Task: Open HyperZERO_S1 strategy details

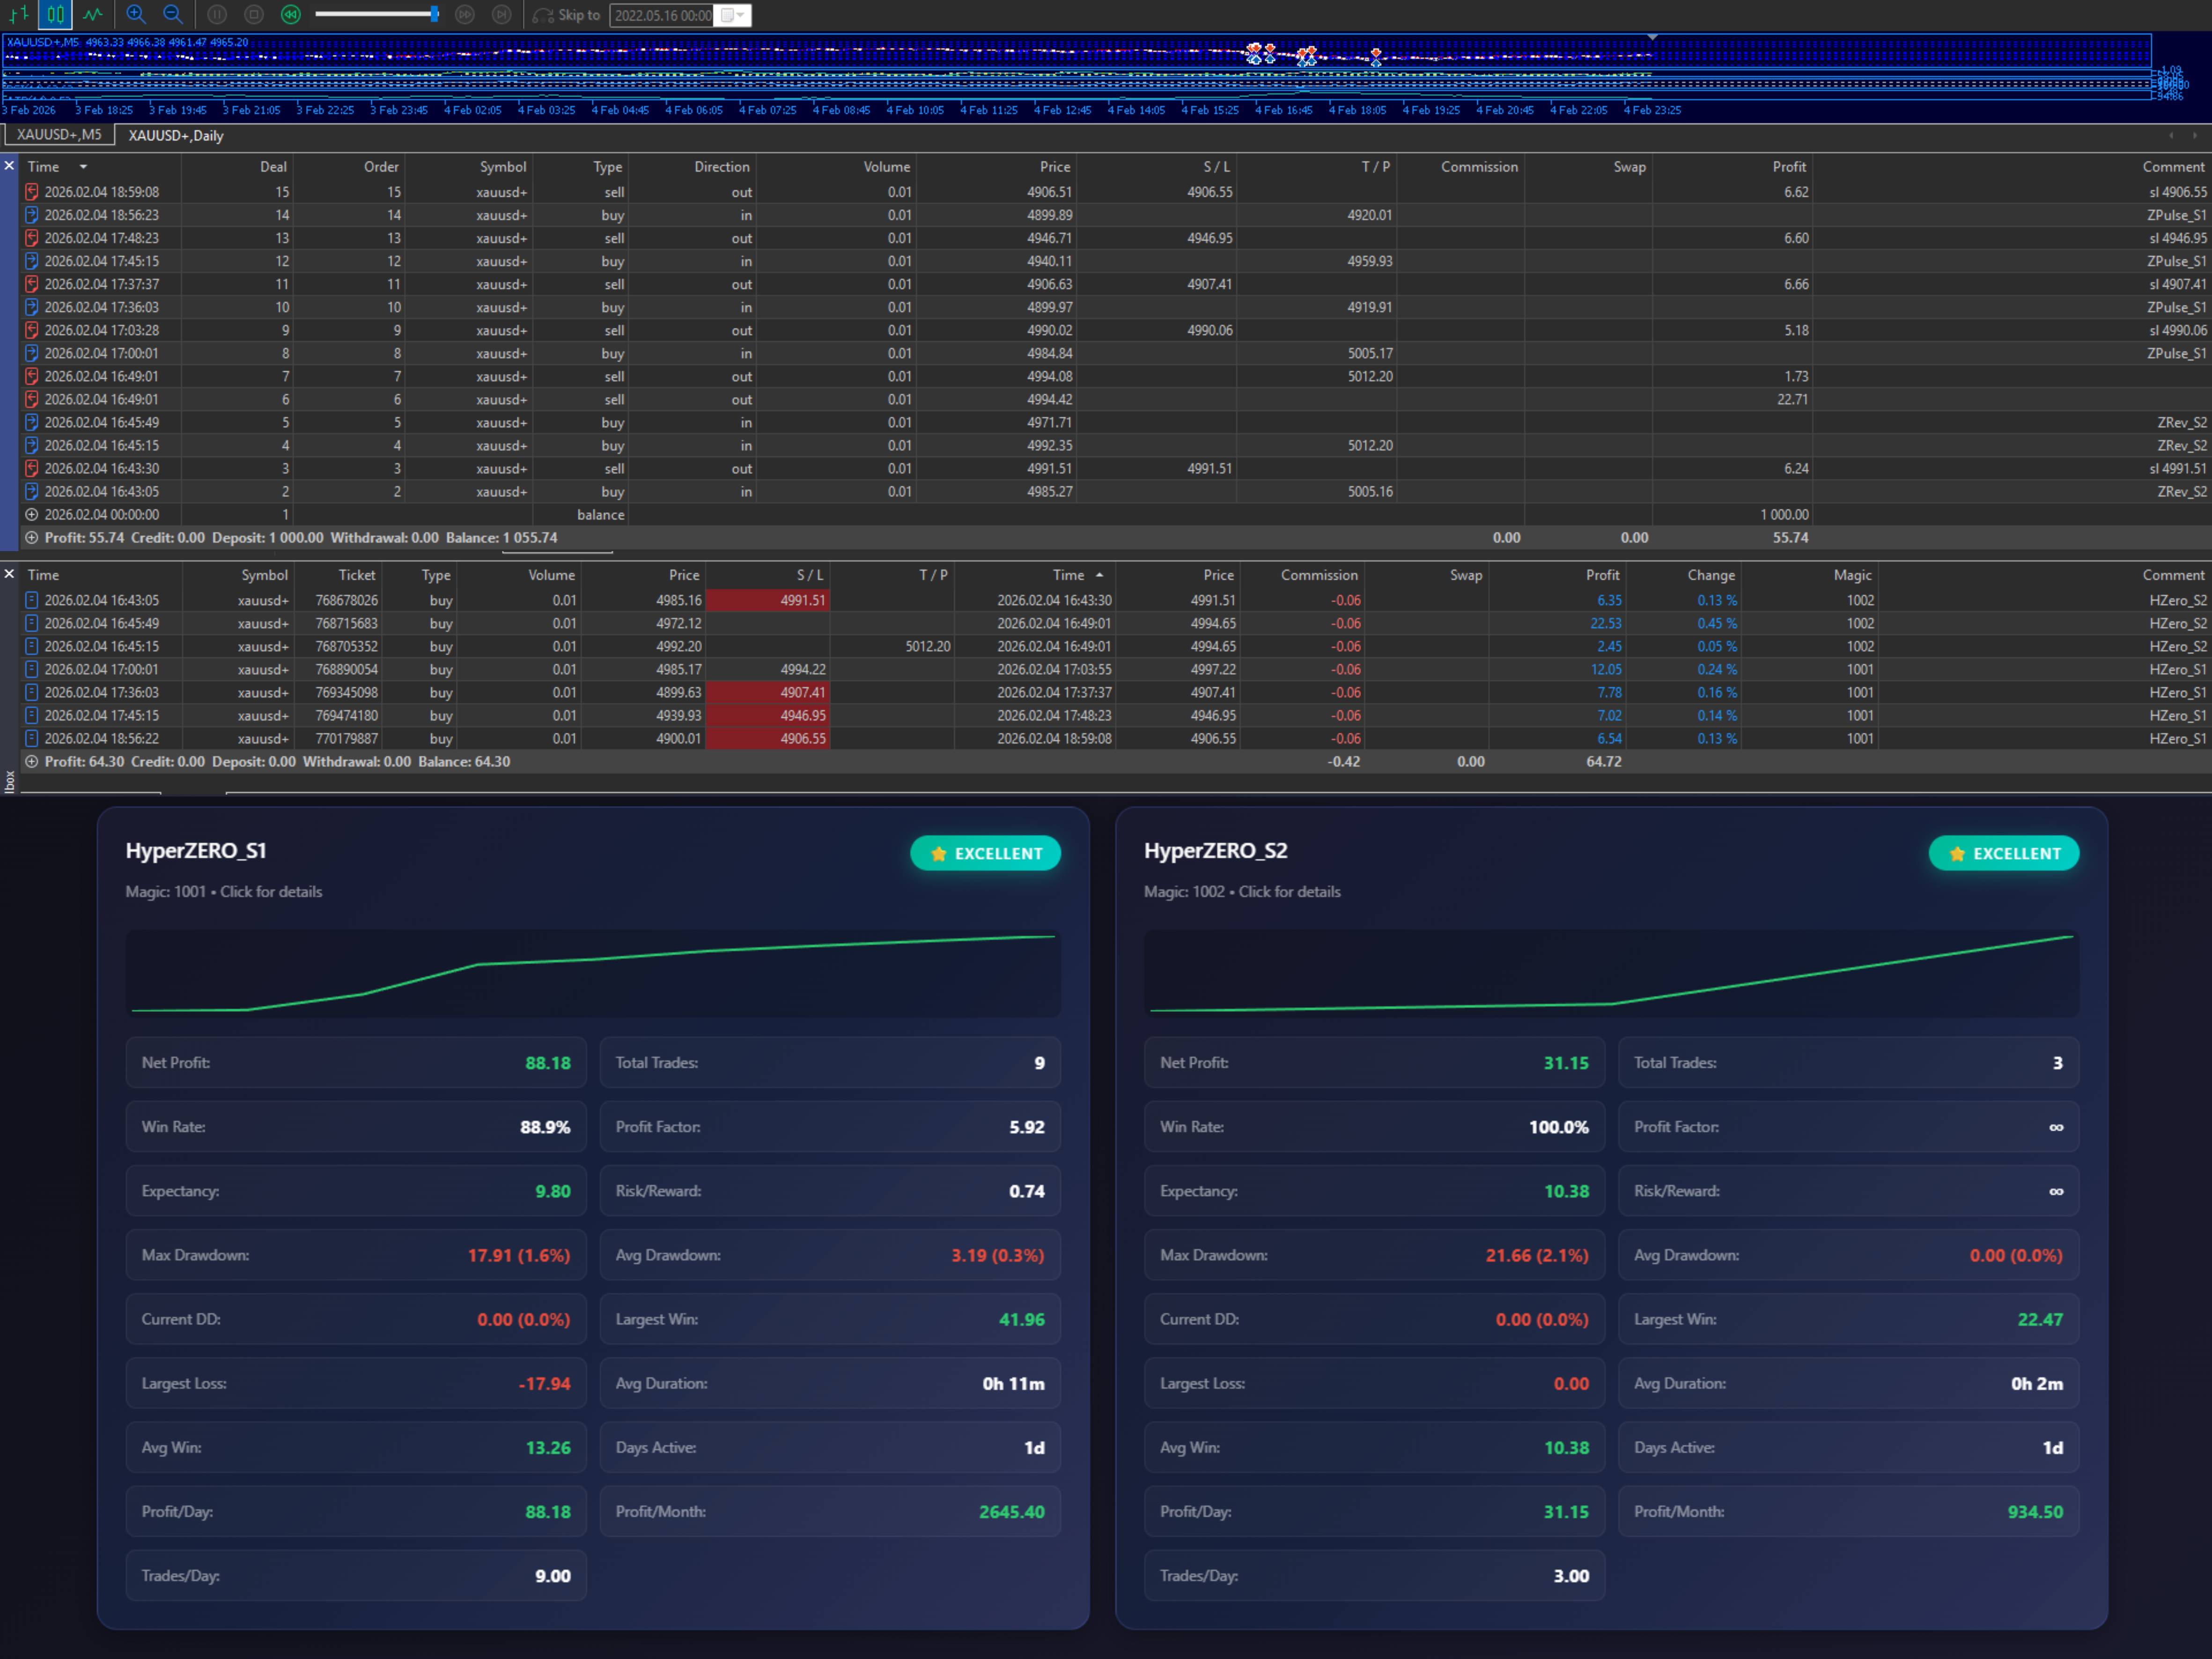Action: [x=223, y=891]
